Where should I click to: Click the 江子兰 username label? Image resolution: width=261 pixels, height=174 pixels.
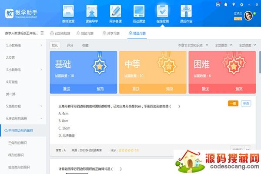point(238,13)
